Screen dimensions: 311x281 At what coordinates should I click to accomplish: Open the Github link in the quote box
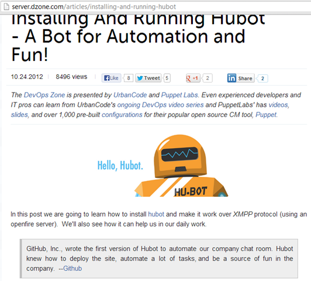[x=72, y=268]
